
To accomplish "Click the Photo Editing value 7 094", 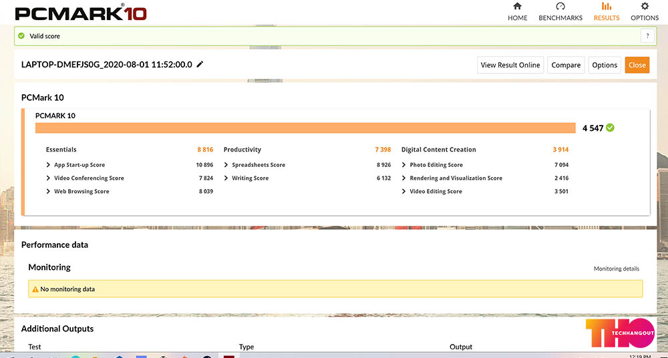I will [561, 165].
